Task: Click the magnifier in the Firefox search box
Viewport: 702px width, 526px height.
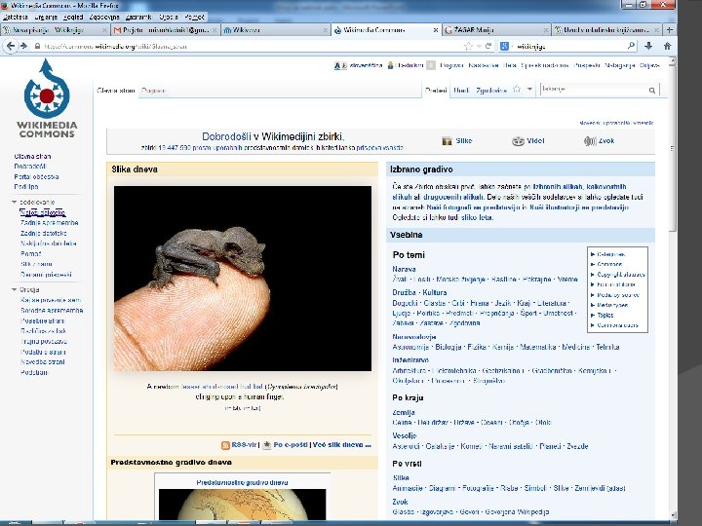Action: [x=631, y=46]
